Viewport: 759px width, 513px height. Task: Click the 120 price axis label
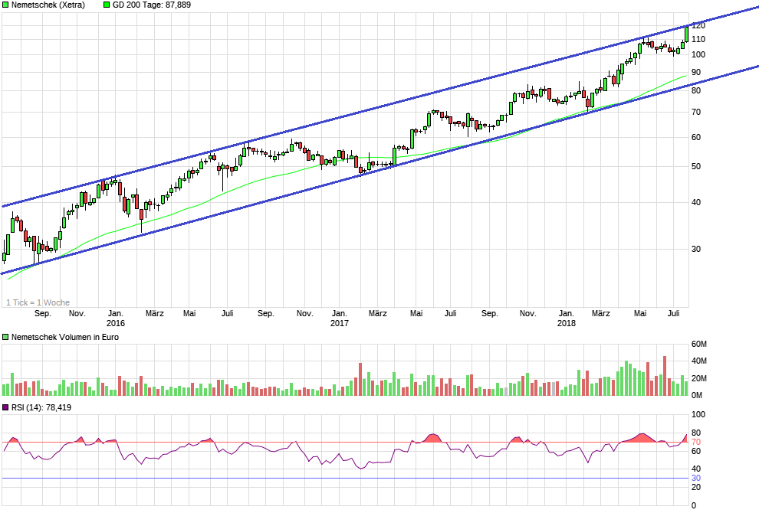point(698,25)
